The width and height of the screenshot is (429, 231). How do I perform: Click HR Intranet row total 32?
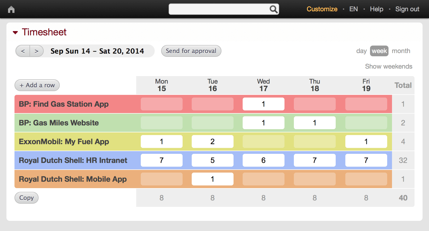click(403, 160)
